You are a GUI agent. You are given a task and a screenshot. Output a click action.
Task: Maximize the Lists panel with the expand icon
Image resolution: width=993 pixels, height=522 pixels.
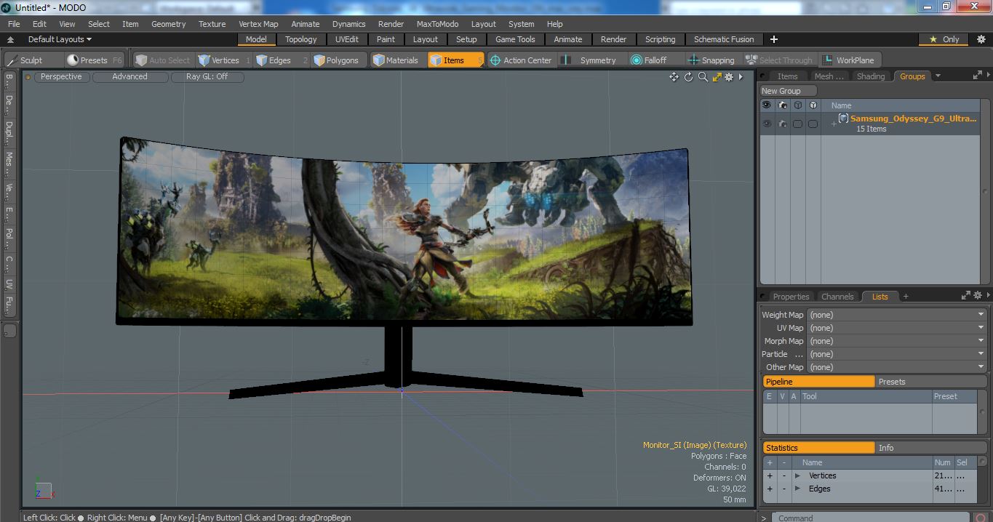966,296
